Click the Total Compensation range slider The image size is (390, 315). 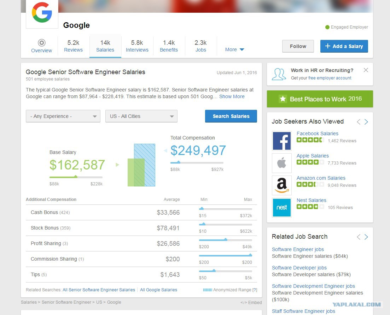197,163
